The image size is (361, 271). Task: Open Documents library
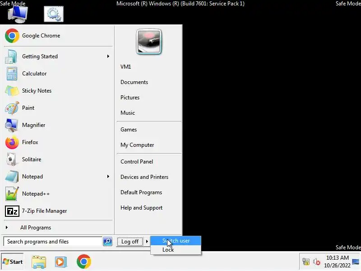pyautogui.click(x=134, y=82)
